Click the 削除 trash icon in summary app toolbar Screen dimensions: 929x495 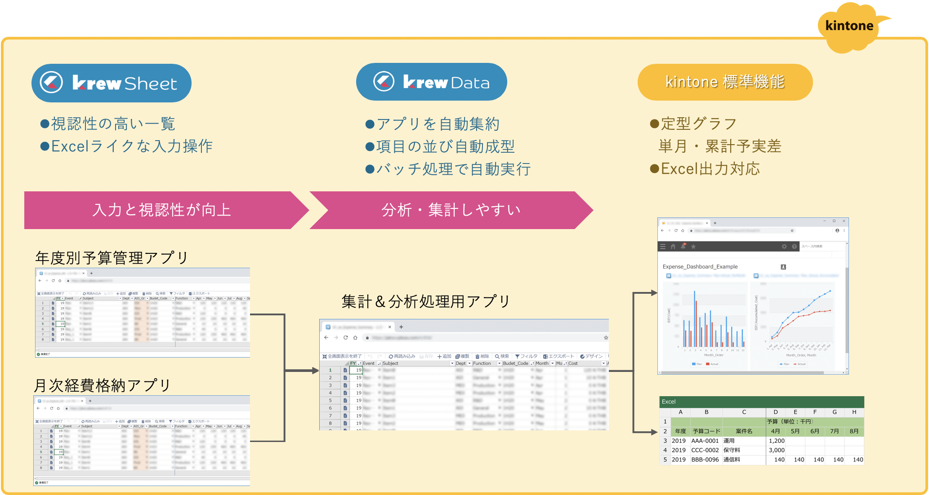[x=478, y=356]
